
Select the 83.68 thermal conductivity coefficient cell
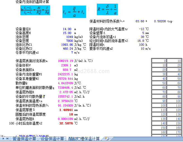[x=140, y=21]
